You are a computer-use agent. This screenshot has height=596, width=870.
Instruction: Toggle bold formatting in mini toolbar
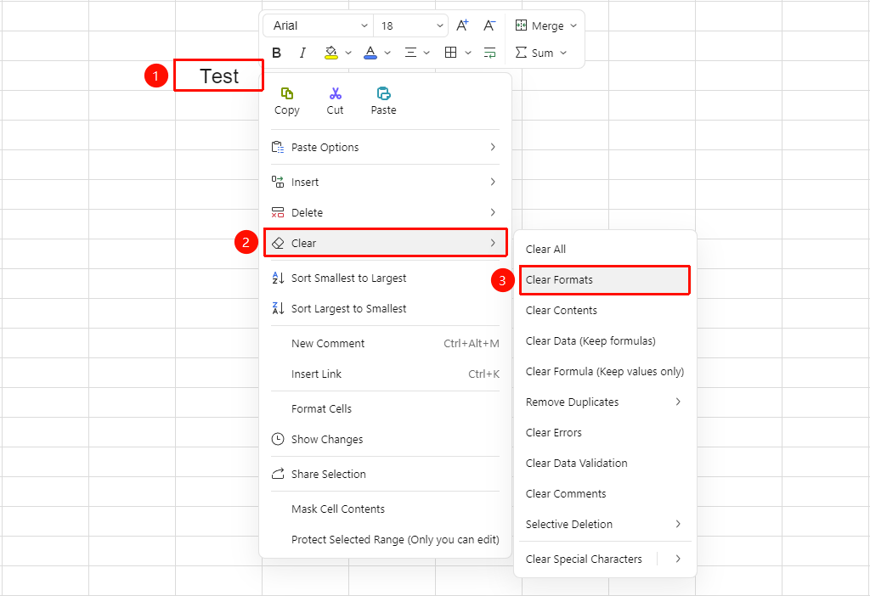click(x=276, y=53)
